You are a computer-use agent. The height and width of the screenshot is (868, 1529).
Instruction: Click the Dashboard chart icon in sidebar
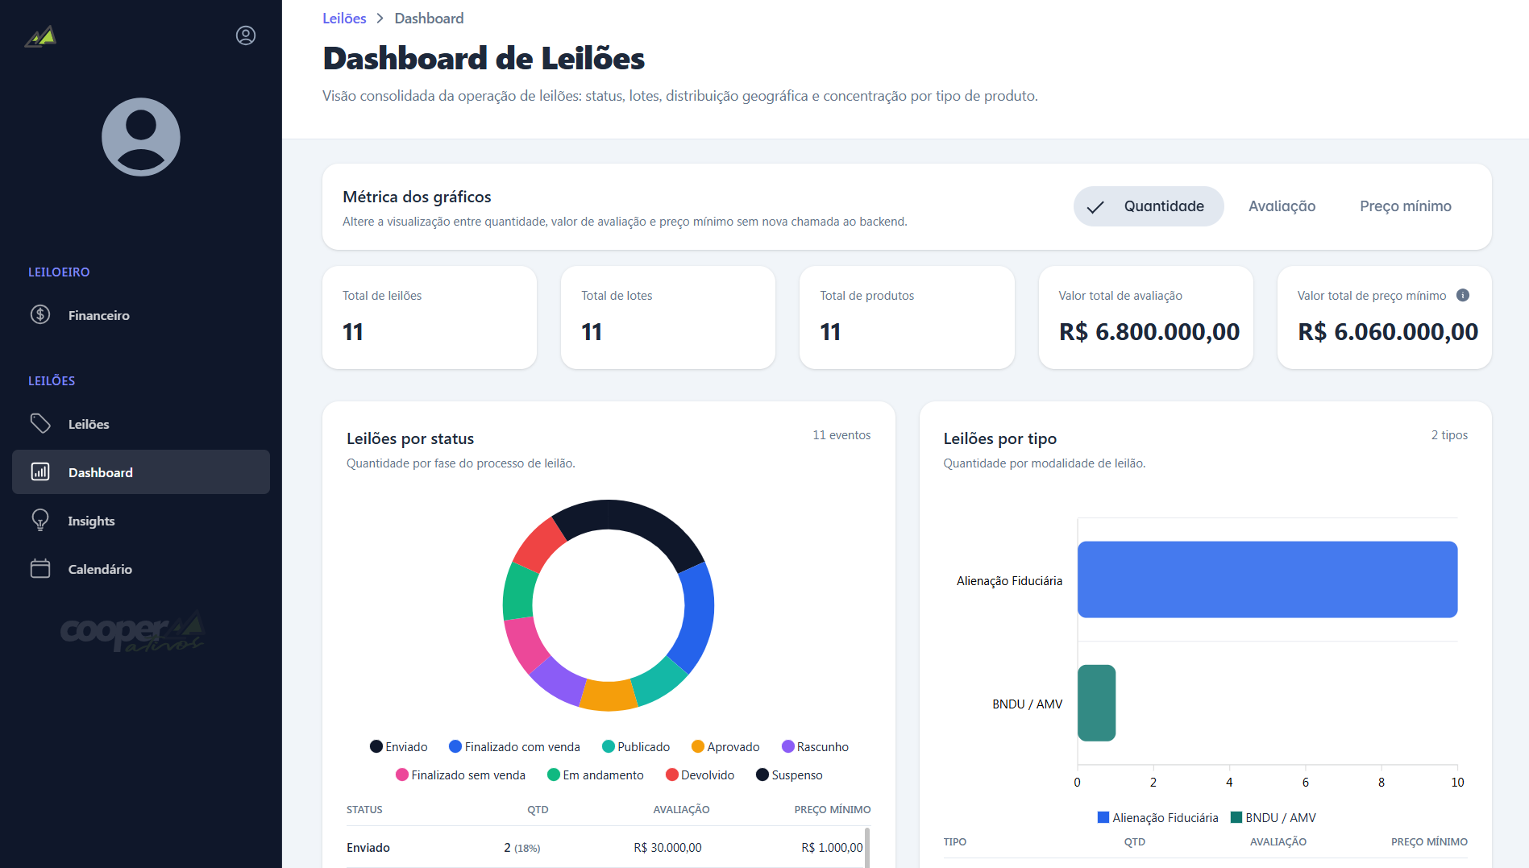tap(40, 471)
